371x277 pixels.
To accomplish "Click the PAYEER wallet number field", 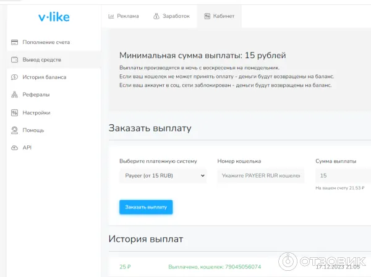I will [261, 176].
